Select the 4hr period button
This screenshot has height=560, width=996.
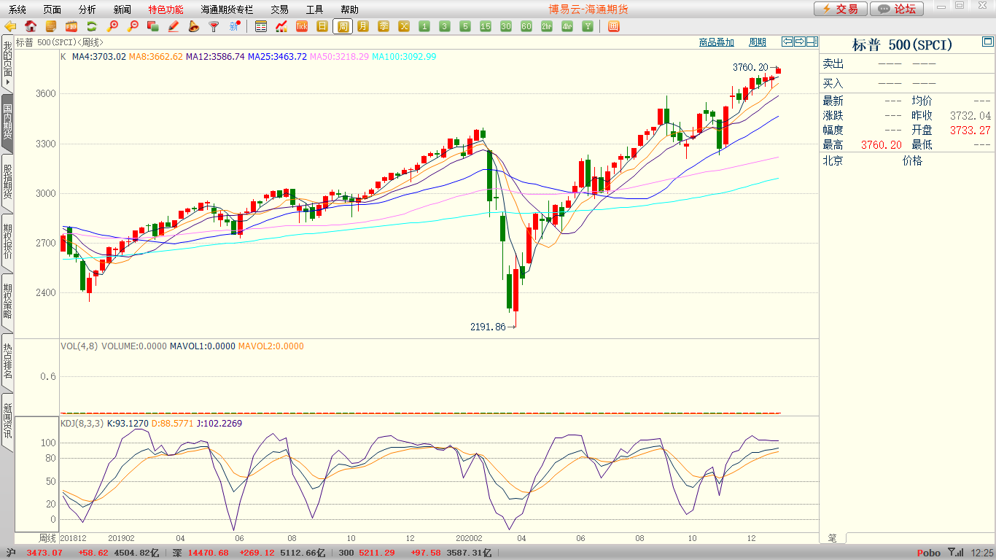click(x=567, y=26)
